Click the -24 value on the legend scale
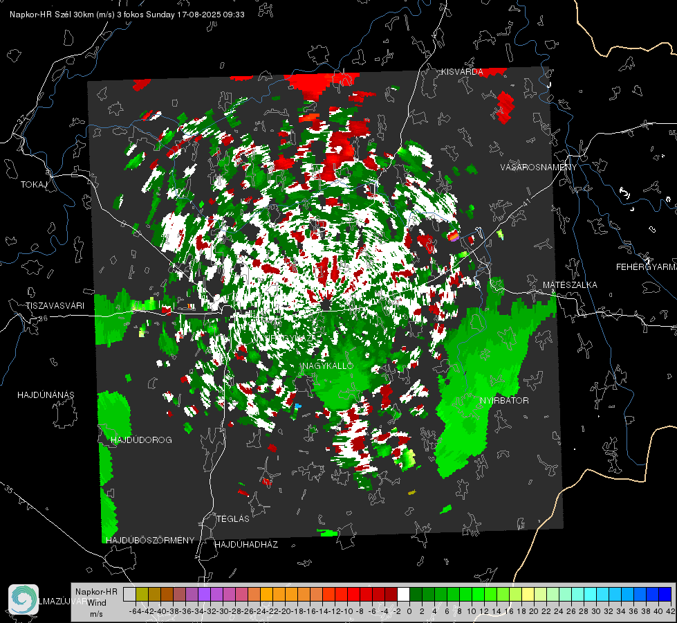The height and width of the screenshot is (623, 677). pyautogui.click(x=260, y=611)
